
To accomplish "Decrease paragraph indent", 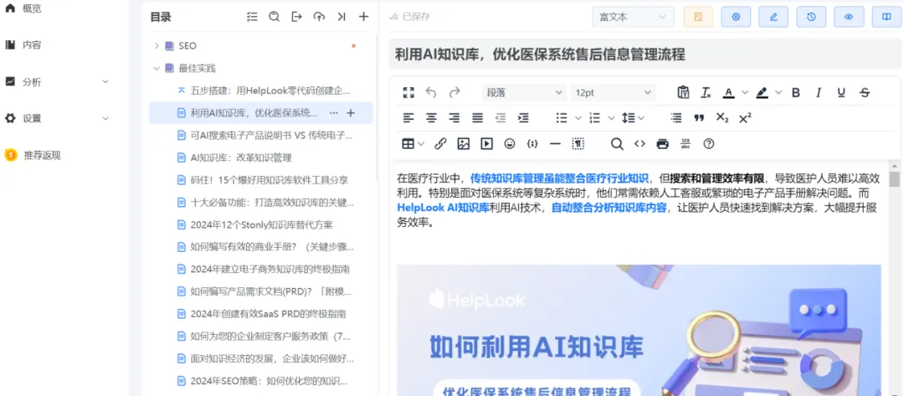I will (501, 118).
